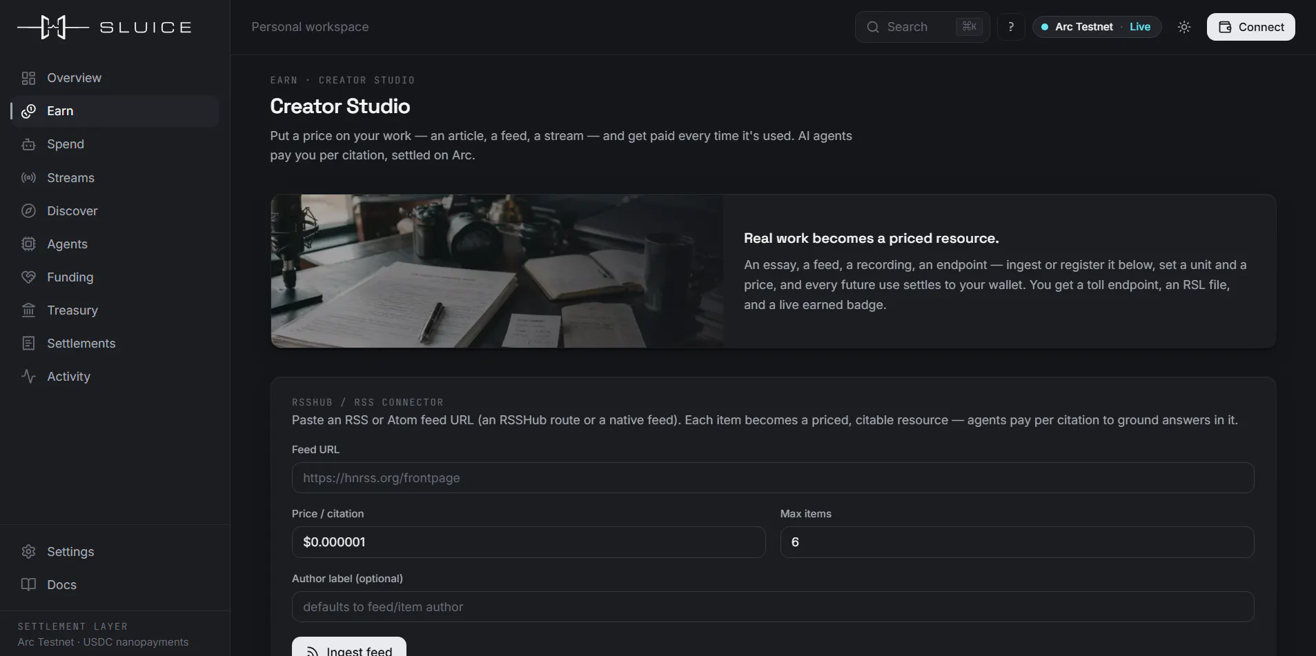Screen dimensions: 1316x656
Task: Click the Docs book icon
Action: (28, 585)
